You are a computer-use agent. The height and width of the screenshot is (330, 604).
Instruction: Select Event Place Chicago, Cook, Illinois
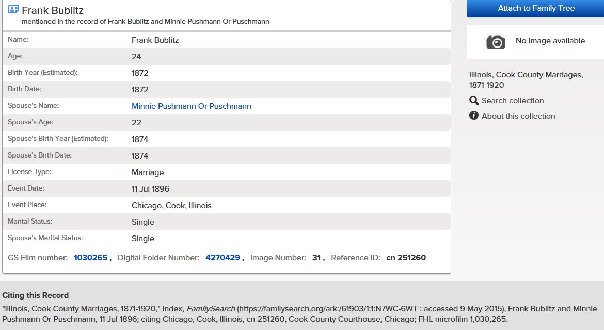pos(171,206)
